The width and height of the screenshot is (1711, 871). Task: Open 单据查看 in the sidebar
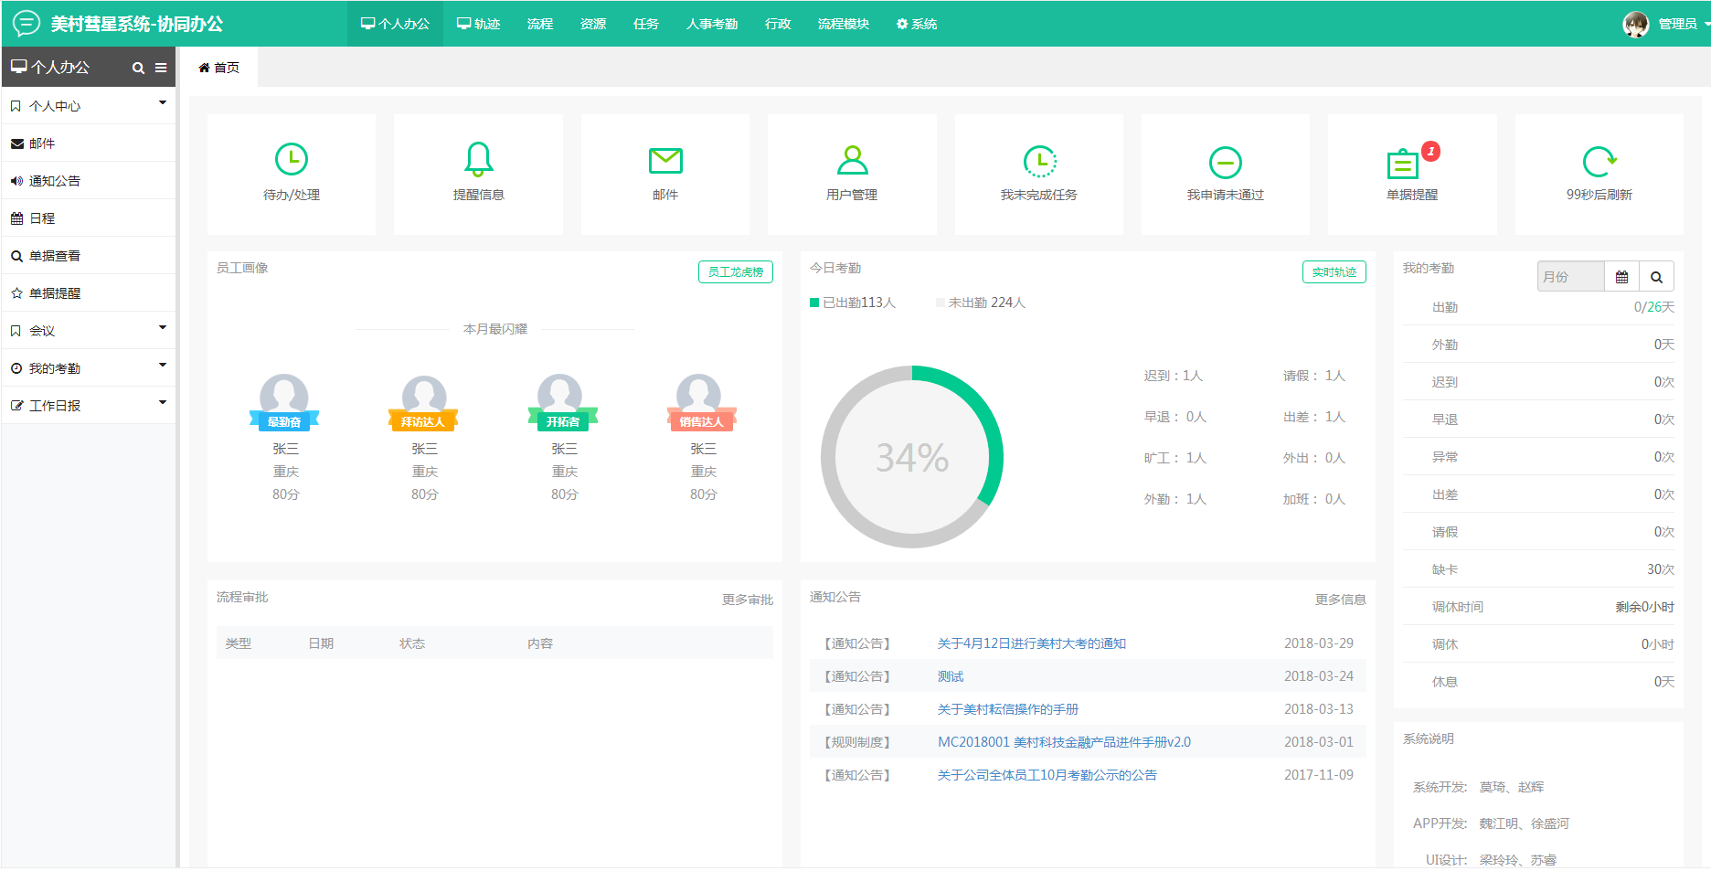pyautogui.click(x=89, y=256)
